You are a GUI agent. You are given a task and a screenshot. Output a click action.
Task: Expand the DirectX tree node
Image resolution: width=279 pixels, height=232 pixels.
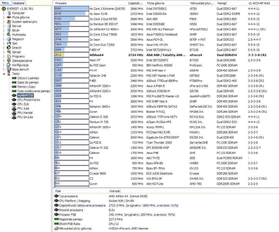4,47
